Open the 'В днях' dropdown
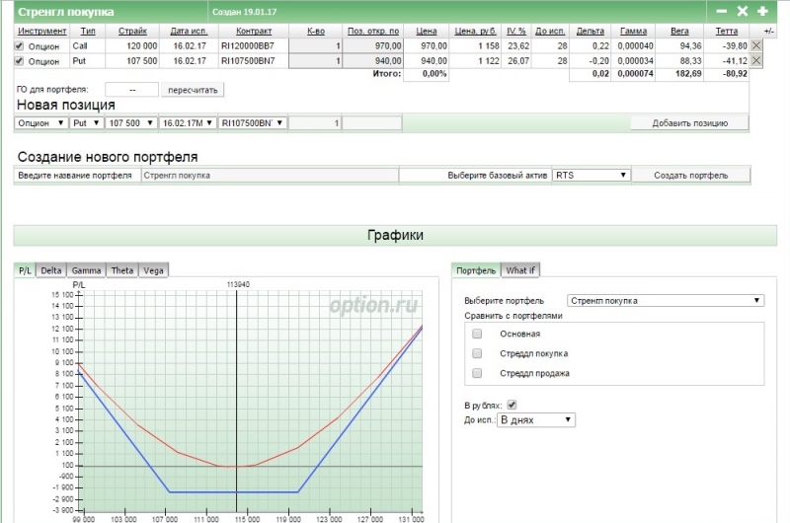790x523 pixels. click(536, 419)
